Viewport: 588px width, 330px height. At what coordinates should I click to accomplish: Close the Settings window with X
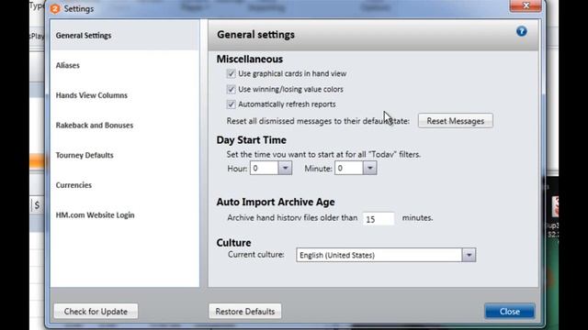[x=525, y=5]
